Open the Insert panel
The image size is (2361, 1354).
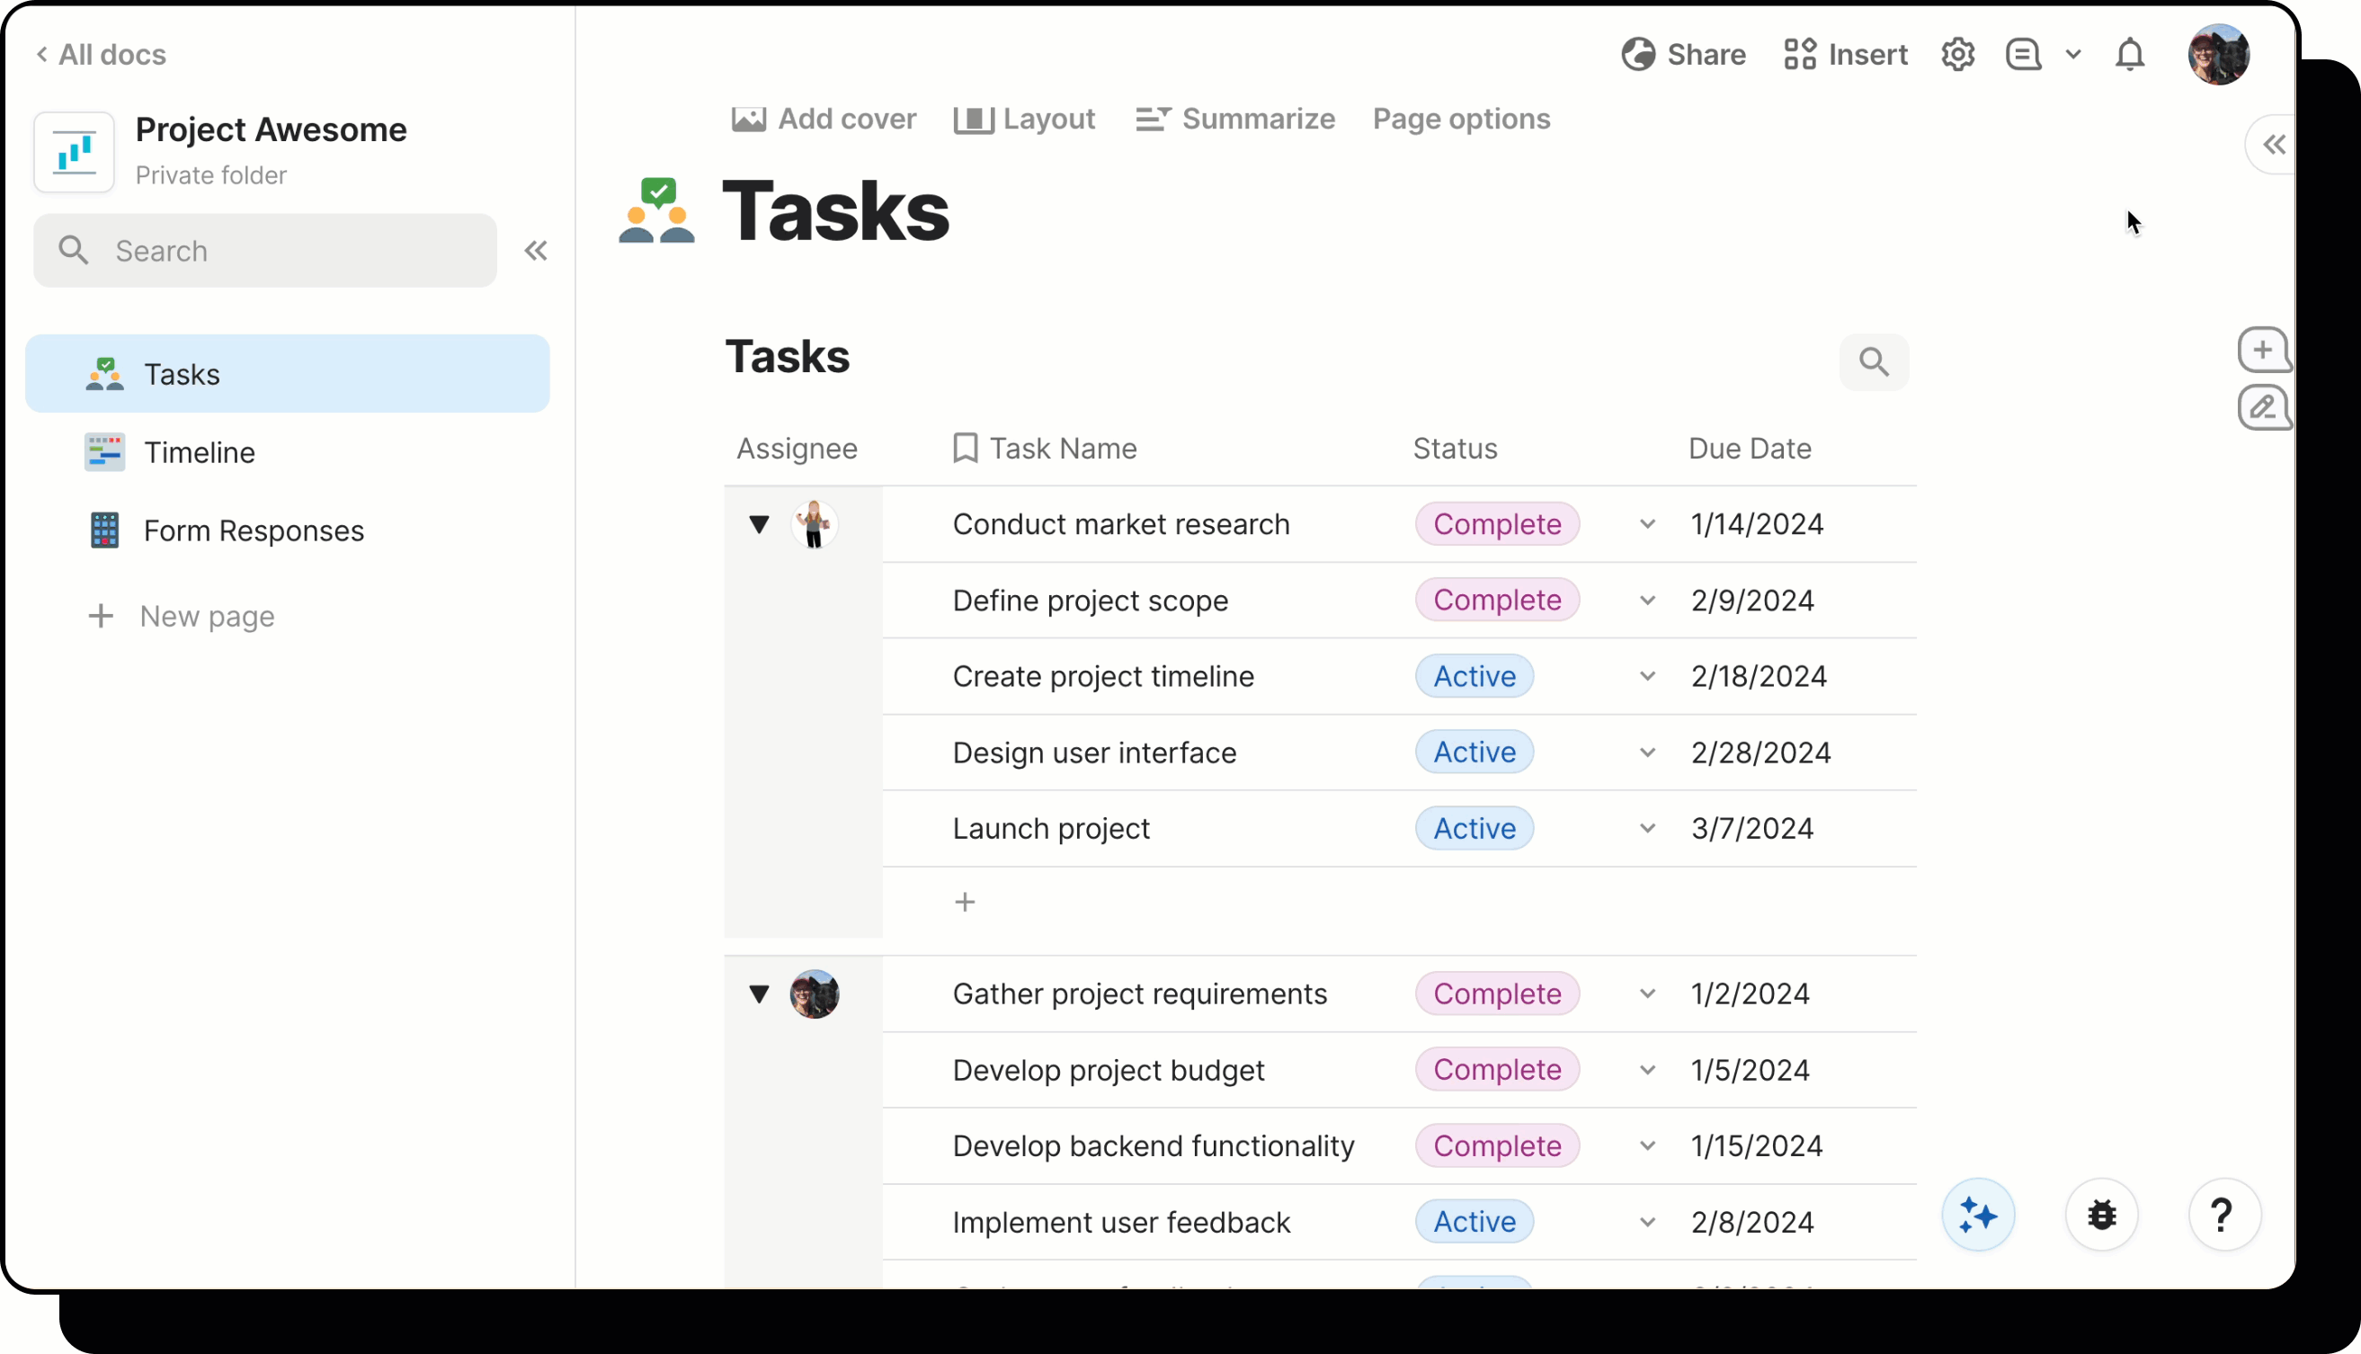[1844, 54]
